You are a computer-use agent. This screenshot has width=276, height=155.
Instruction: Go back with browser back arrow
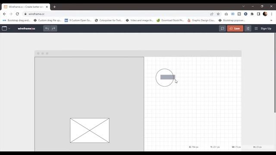(4, 14)
